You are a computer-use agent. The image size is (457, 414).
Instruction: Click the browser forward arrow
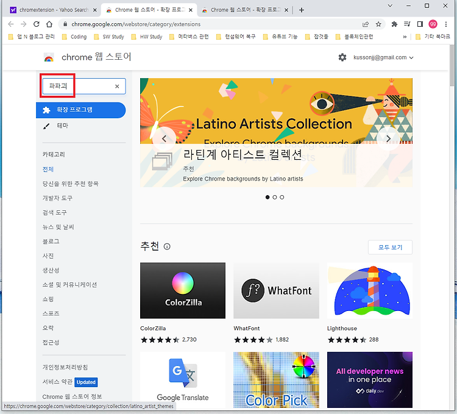point(24,24)
